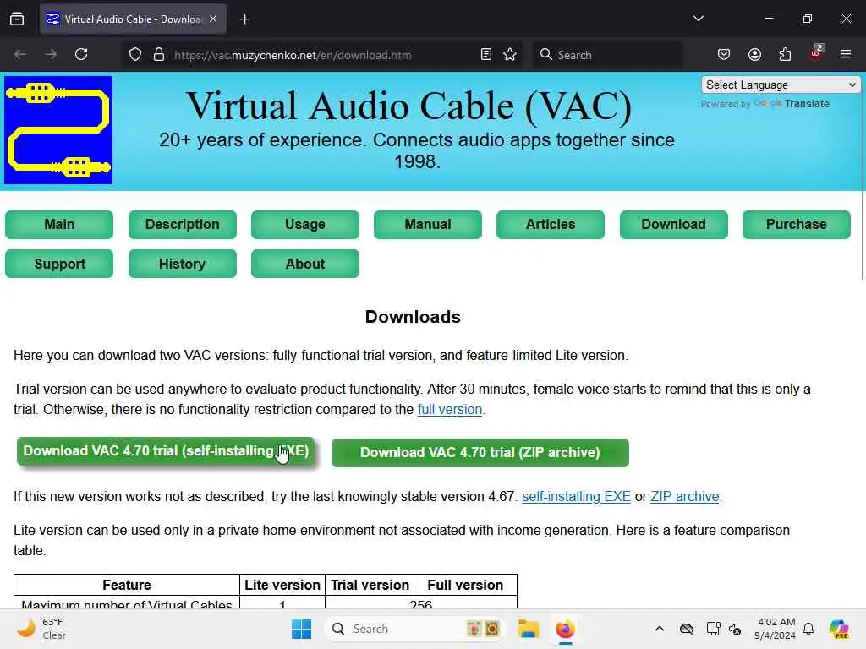Close the Virtual Audio Cable tab
Viewport: 866px width, 649px height.
pos(213,19)
